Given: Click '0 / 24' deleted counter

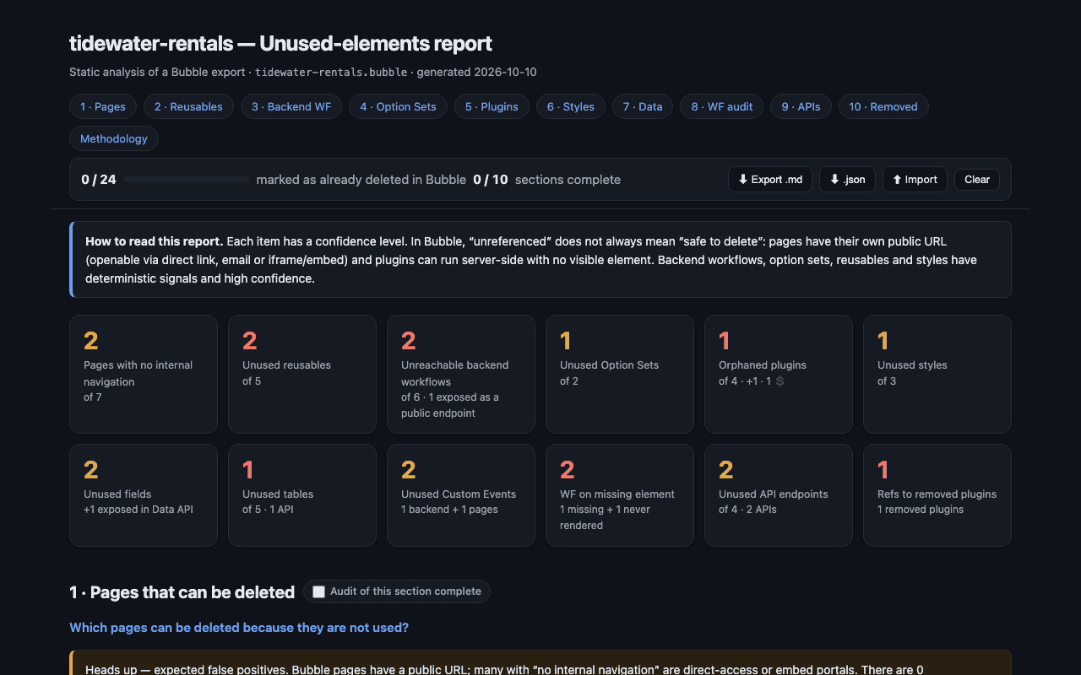Looking at the screenshot, I should pos(99,179).
